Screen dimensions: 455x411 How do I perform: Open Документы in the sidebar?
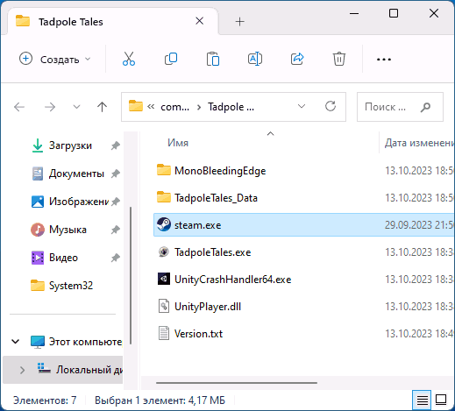pyautogui.click(x=76, y=174)
